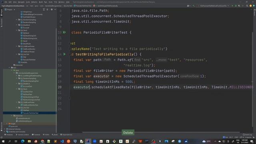This screenshot has width=256, height=144.
Task: Expand the target folder
Action: (x=7, y=124)
